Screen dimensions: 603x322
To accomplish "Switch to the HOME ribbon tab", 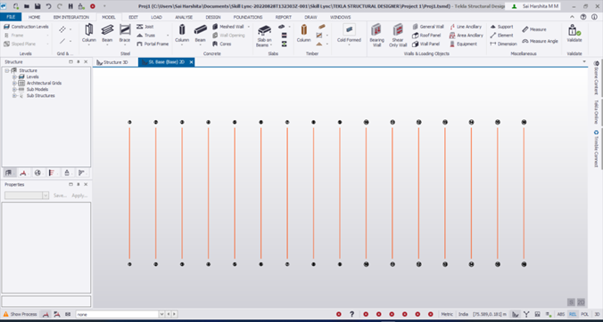I will (34, 17).
